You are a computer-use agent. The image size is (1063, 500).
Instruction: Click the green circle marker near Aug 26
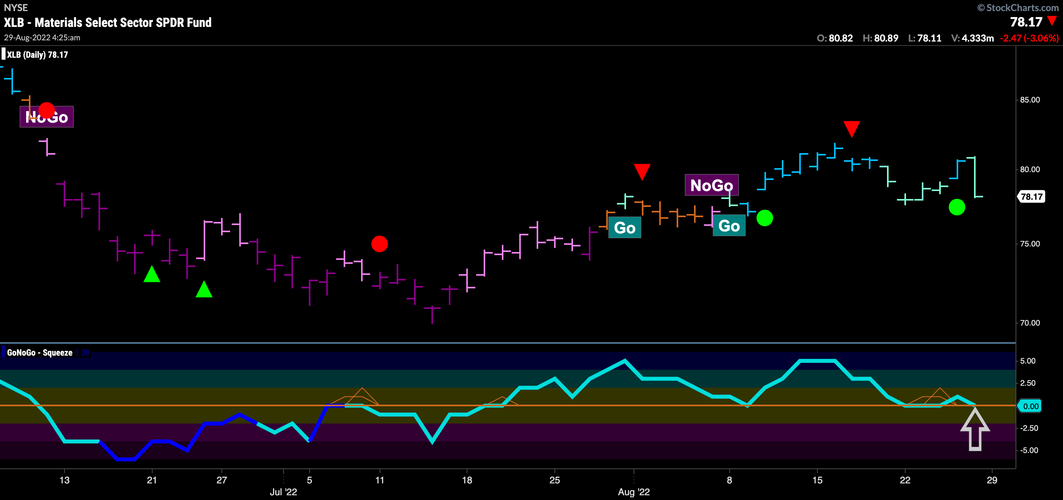pyautogui.click(x=957, y=207)
